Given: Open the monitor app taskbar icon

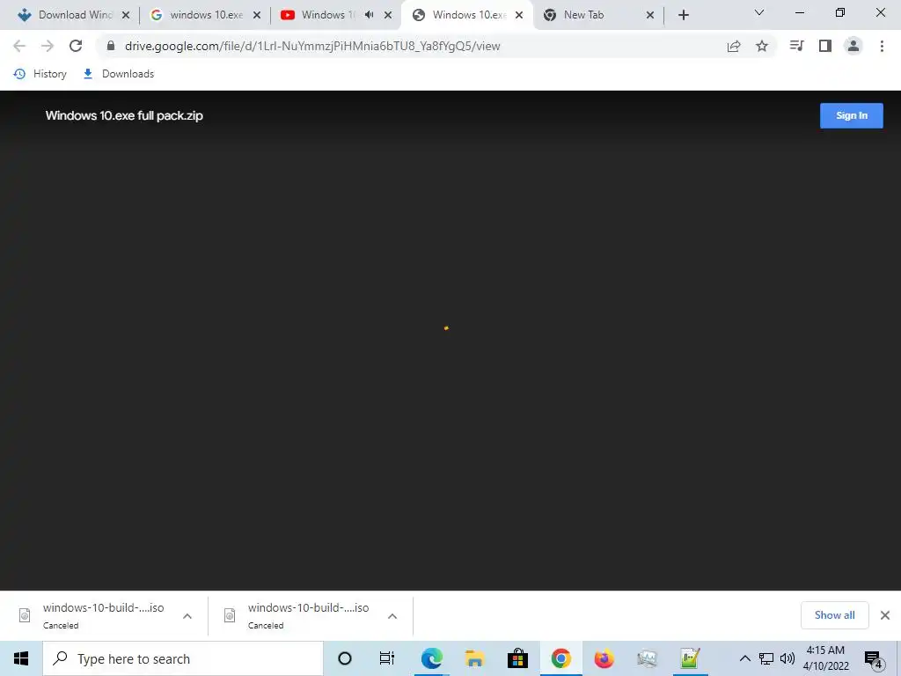Looking at the screenshot, I should tap(647, 658).
